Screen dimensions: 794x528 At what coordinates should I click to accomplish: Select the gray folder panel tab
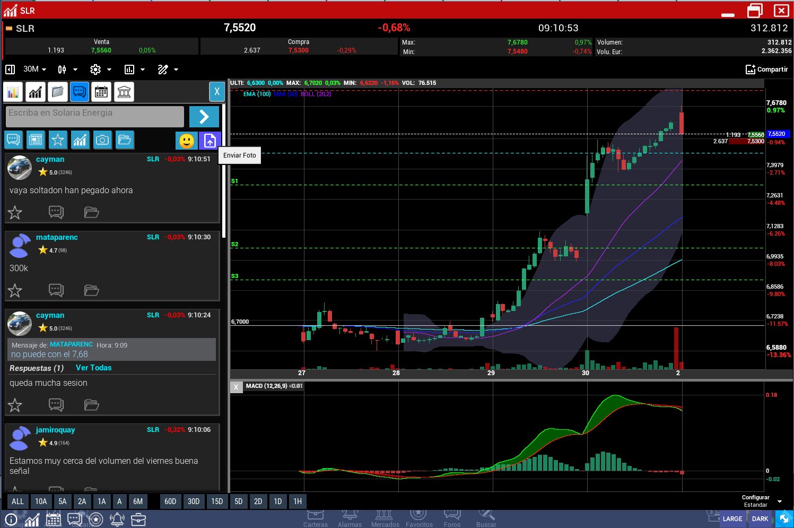pos(57,92)
